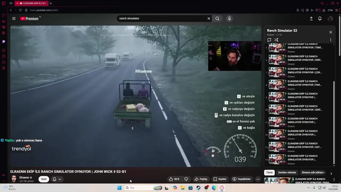Open the Opera AI assistant button
This screenshot has width=341, height=192.
click(x=330, y=10)
